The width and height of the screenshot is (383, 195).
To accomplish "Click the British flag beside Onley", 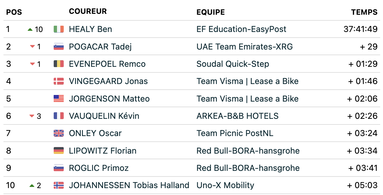I will (59, 133).
